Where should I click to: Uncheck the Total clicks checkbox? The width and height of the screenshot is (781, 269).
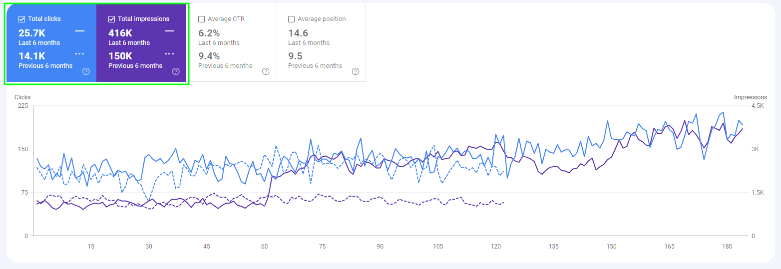(22, 19)
